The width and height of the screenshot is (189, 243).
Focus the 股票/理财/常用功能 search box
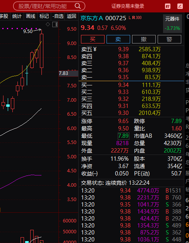pos(49,6)
